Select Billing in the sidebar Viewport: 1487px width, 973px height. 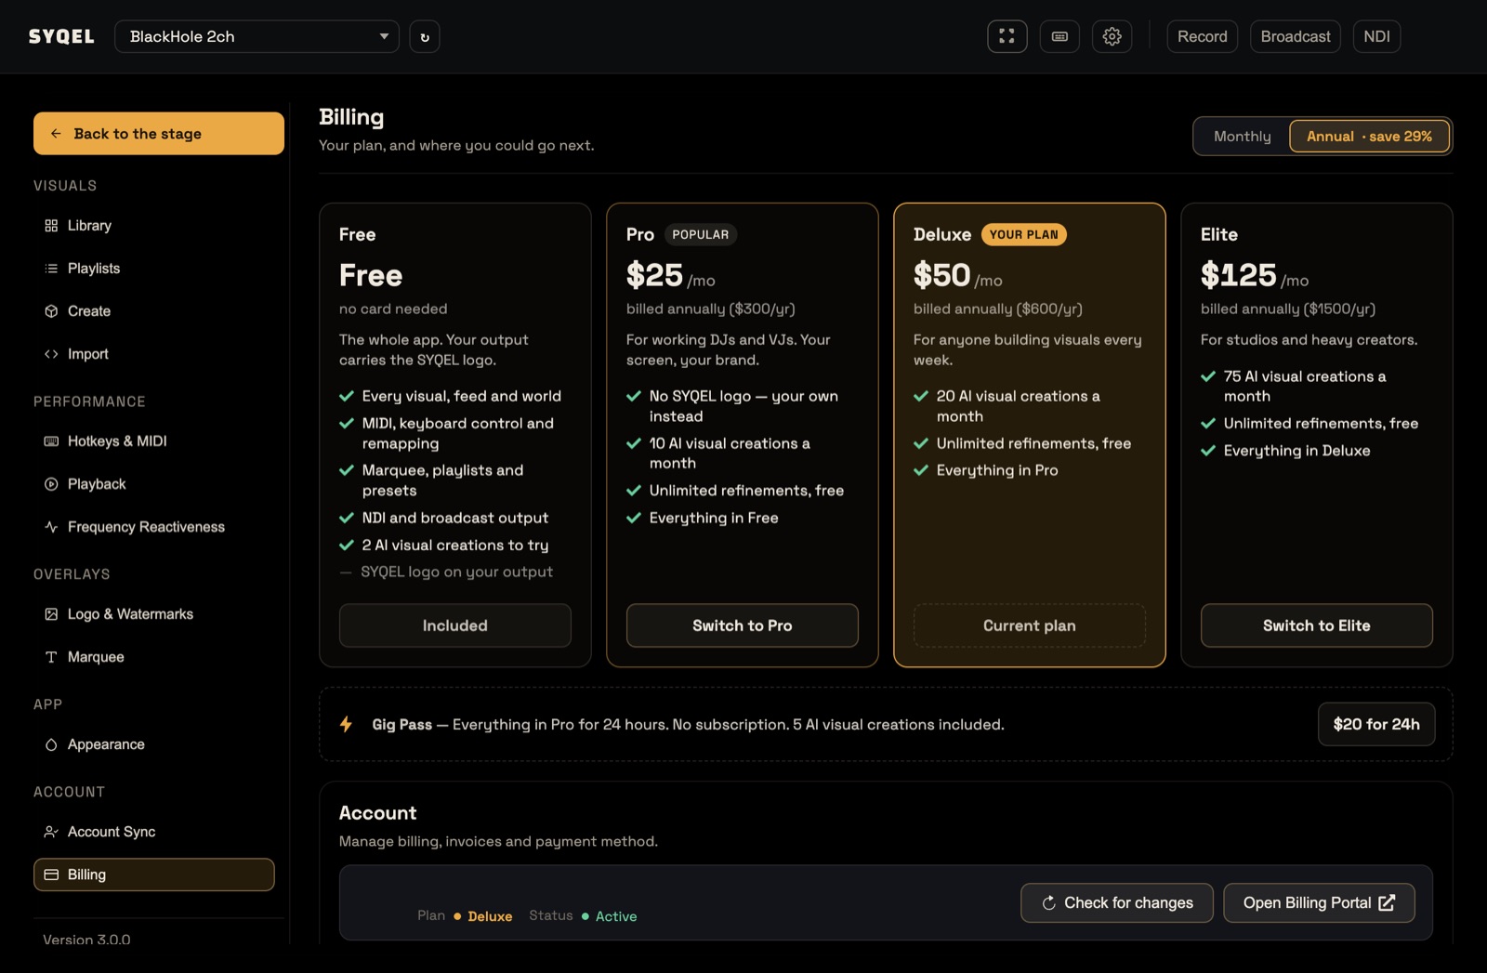click(154, 874)
